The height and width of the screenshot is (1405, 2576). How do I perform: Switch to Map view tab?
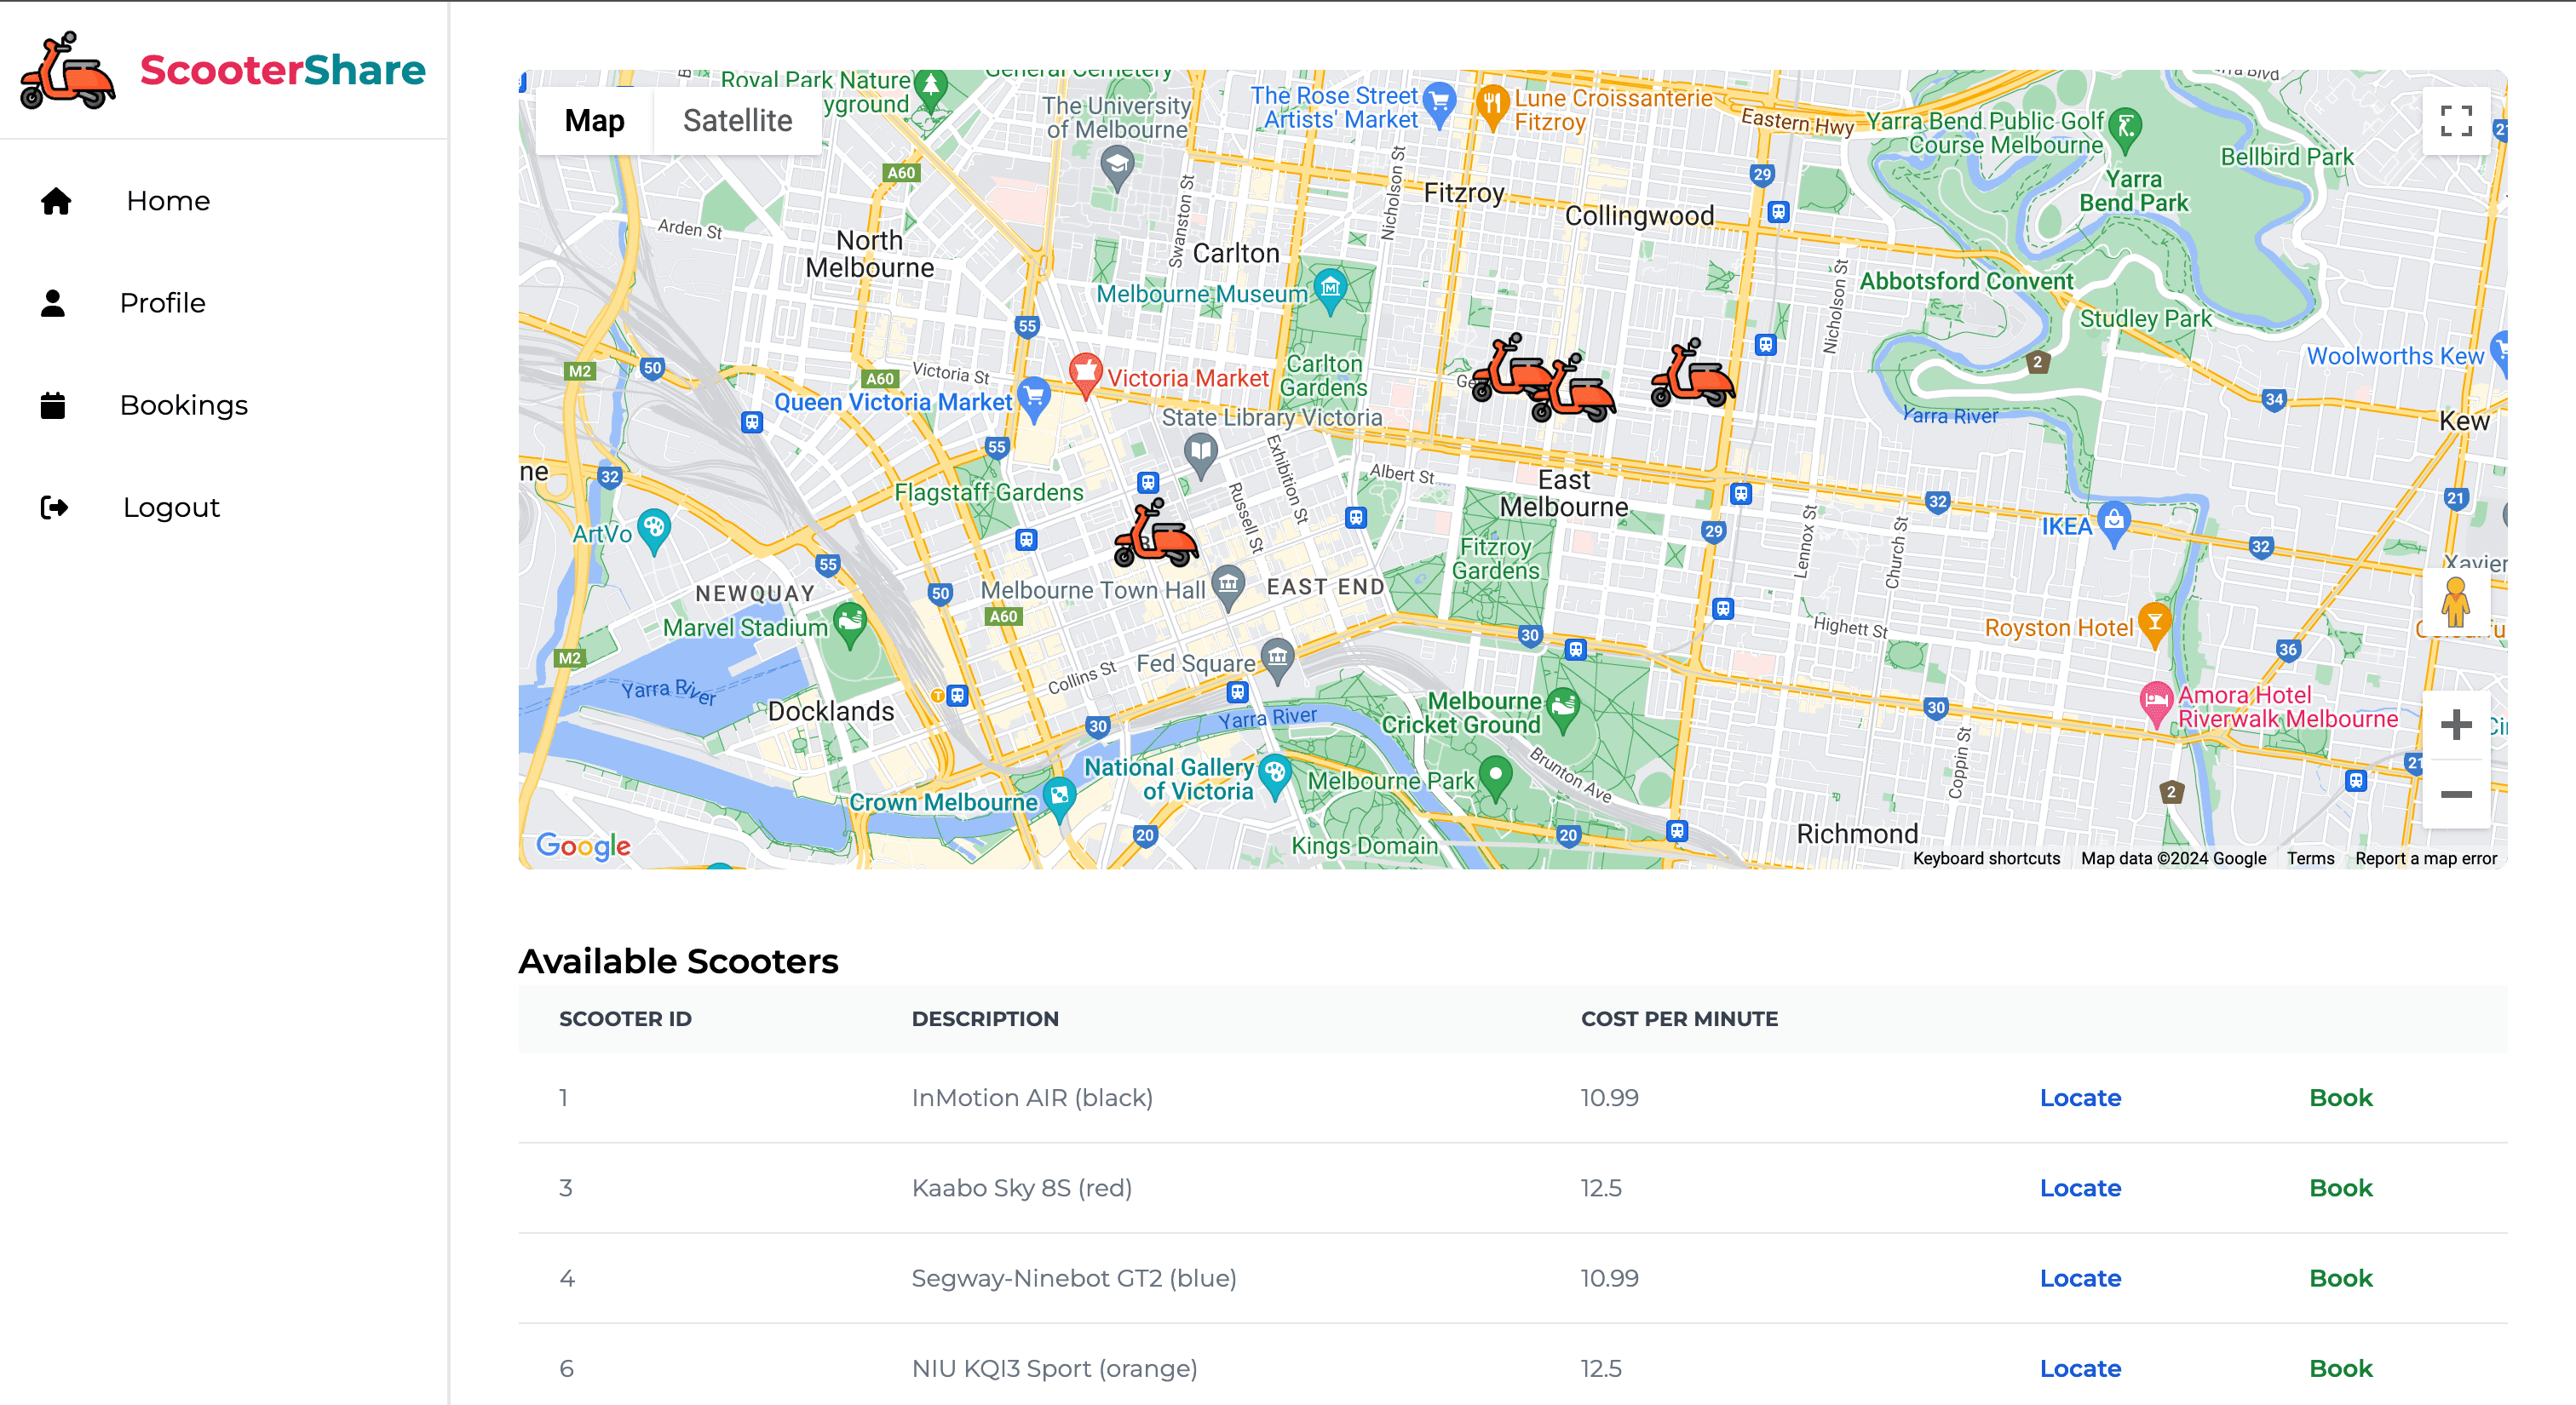595,121
